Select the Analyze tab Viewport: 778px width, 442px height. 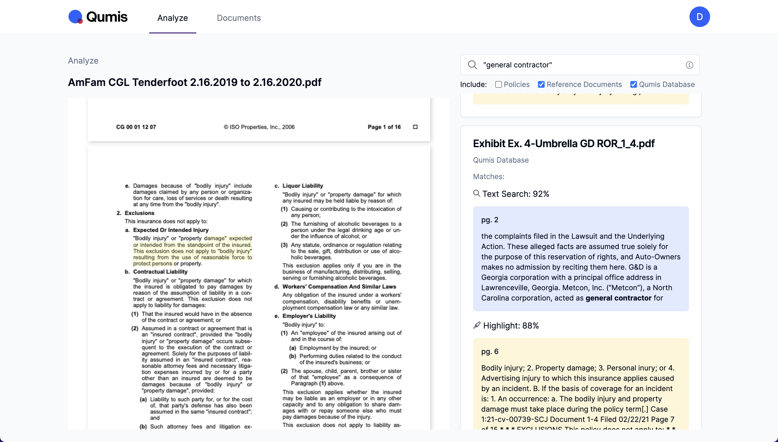click(x=172, y=18)
